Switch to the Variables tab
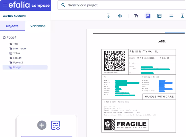Image resolution: width=186 pixels, height=137 pixels. click(x=38, y=26)
